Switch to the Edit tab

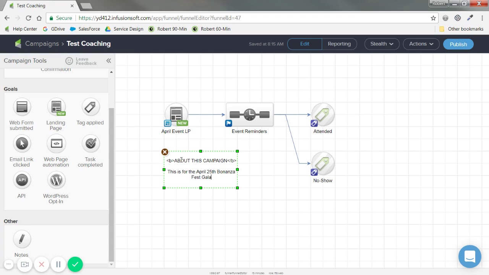click(304, 44)
